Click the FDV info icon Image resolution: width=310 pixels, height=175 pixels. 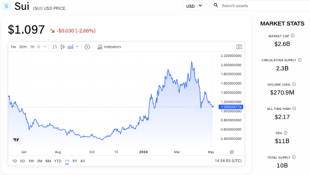point(286,133)
